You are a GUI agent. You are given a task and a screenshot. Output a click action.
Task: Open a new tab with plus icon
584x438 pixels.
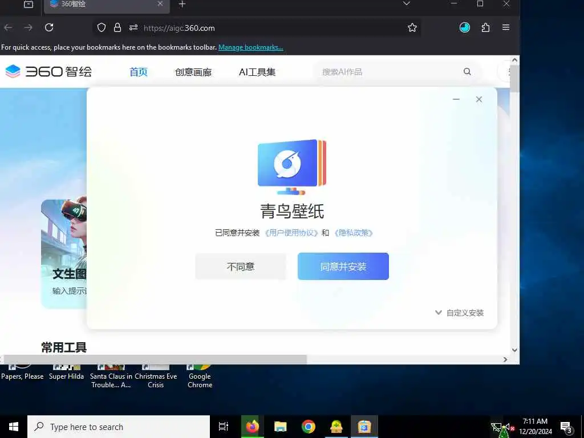[x=182, y=4]
